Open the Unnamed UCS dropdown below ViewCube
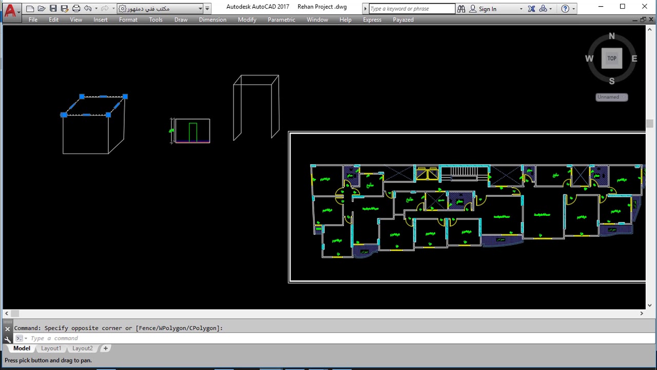 (x=612, y=97)
